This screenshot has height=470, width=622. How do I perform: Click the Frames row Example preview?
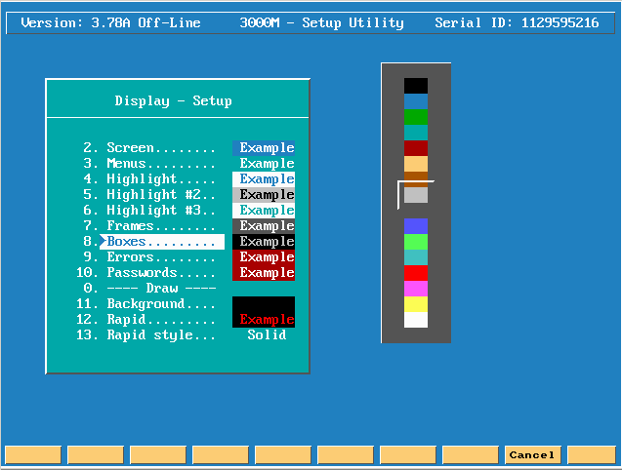click(x=264, y=226)
